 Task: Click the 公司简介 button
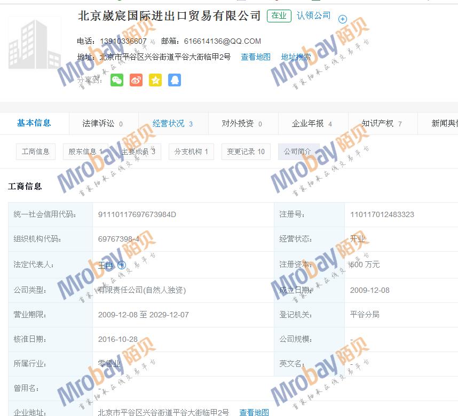(x=298, y=151)
